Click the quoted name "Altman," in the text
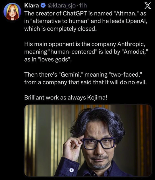 (126, 13)
